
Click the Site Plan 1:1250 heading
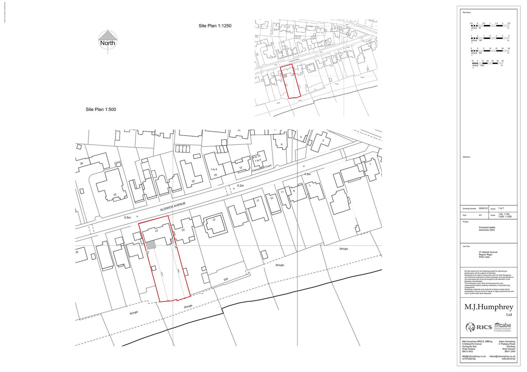click(x=215, y=26)
